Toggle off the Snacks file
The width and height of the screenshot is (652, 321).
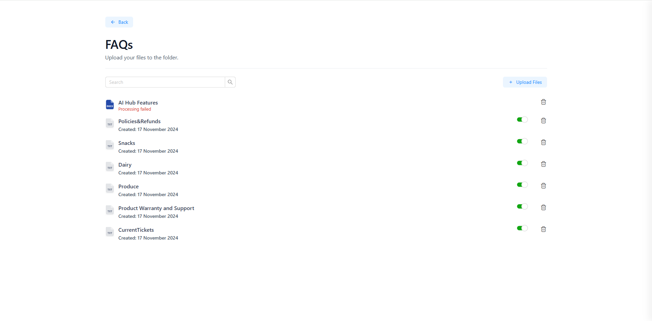pos(522,141)
